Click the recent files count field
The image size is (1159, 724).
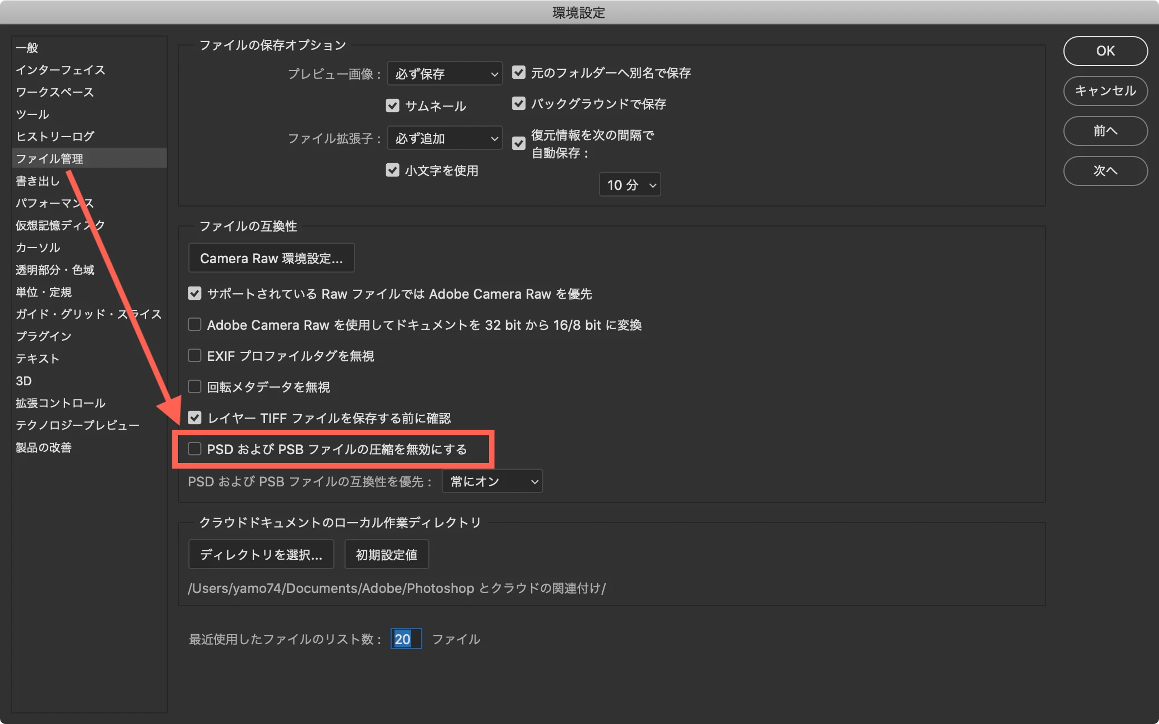tap(406, 638)
